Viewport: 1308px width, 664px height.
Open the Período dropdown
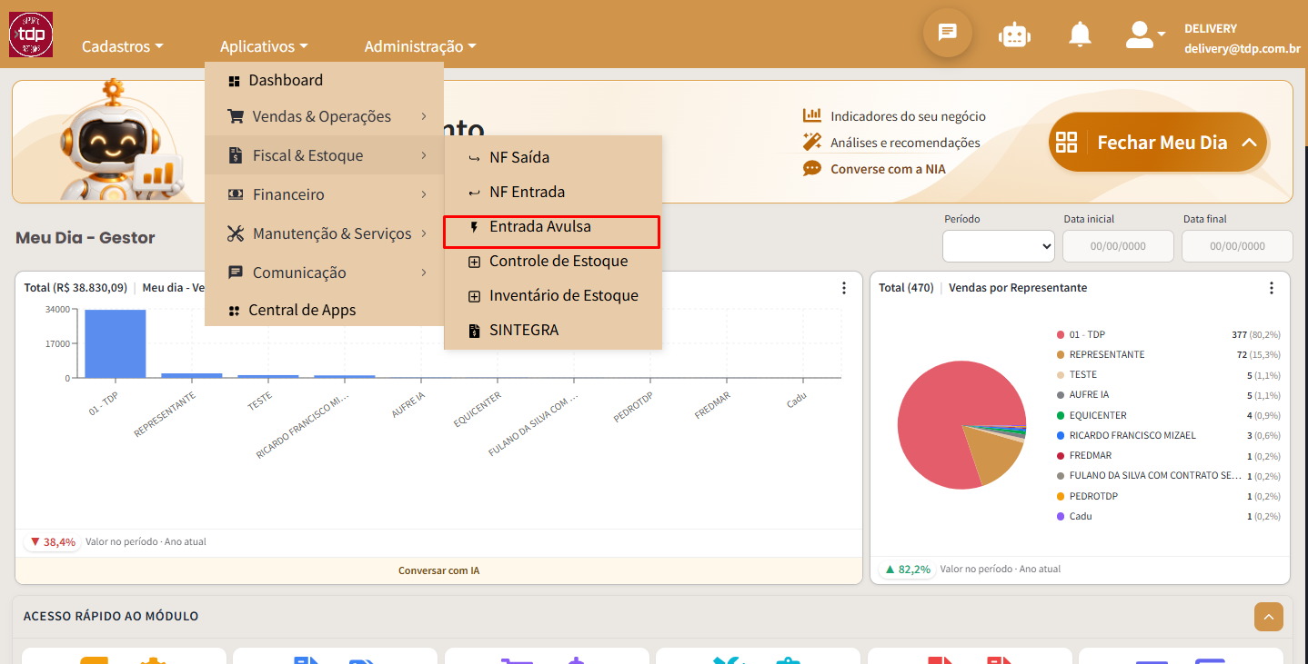click(x=998, y=246)
